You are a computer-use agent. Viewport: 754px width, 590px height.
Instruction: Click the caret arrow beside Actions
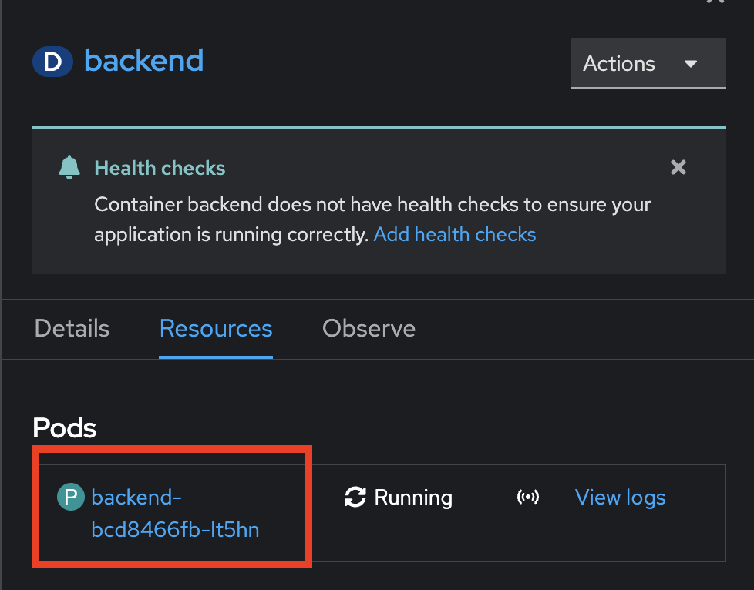point(691,63)
